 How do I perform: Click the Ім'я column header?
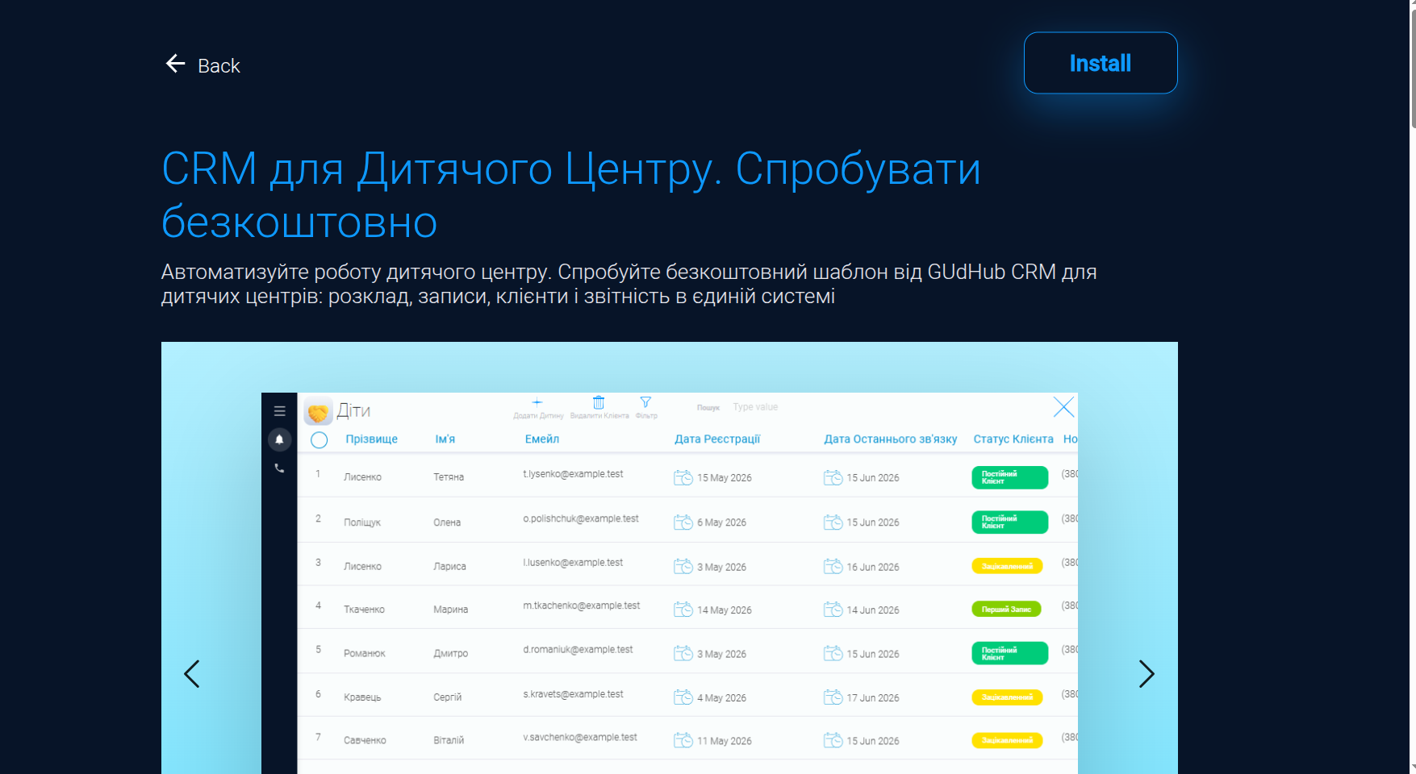(x=445, y=439)
